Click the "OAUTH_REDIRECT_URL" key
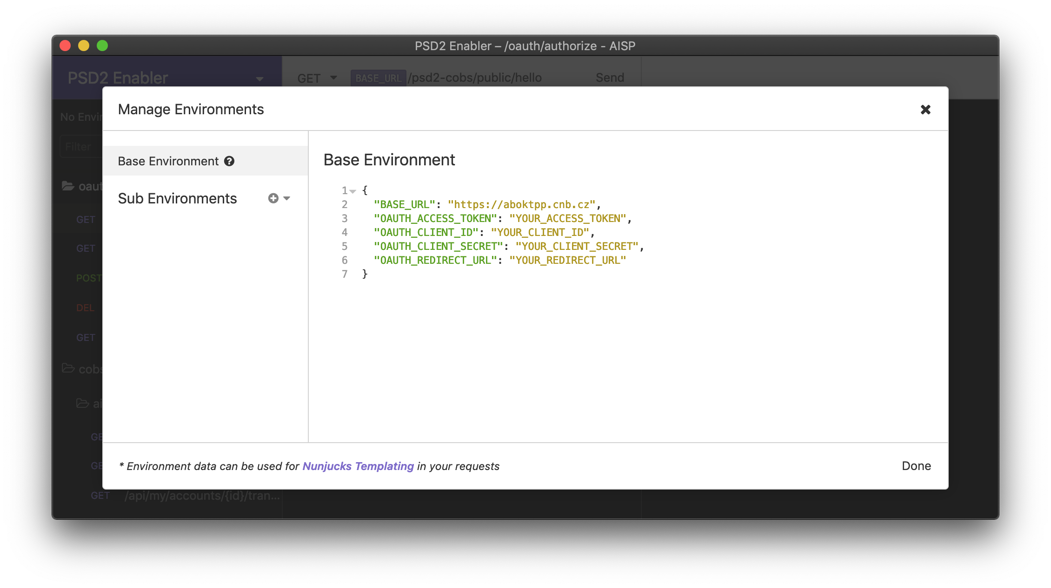This screenshot has width=1051, height=588. [x=436, y=260]
